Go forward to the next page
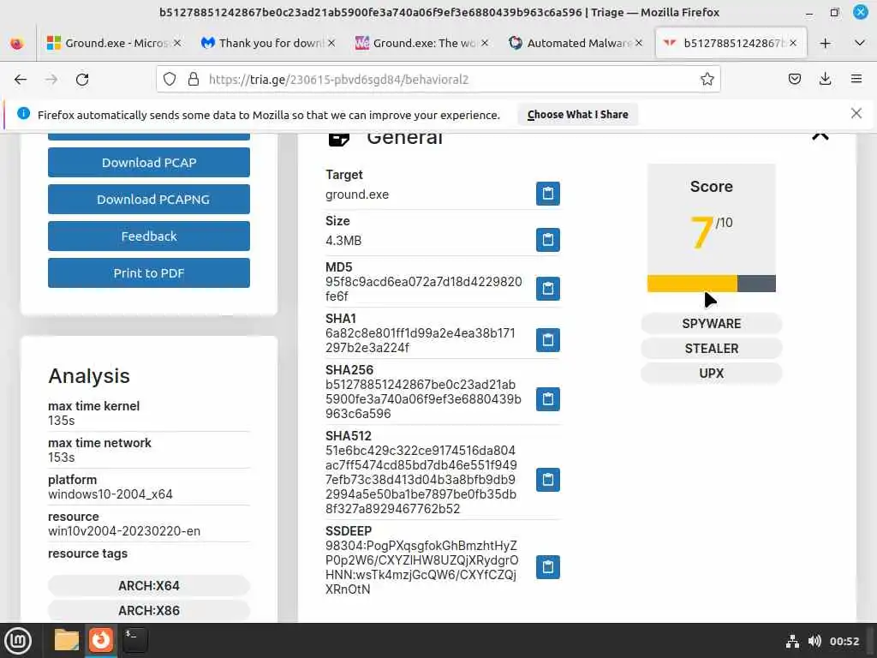 (51, 80)
